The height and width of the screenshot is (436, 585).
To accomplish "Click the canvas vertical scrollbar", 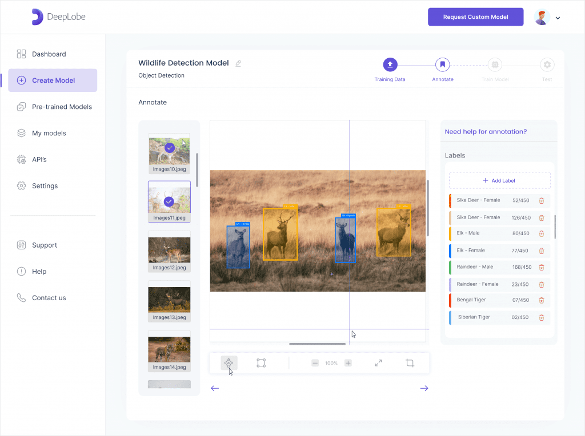I will pyautogui.click(x=427, y=208).
